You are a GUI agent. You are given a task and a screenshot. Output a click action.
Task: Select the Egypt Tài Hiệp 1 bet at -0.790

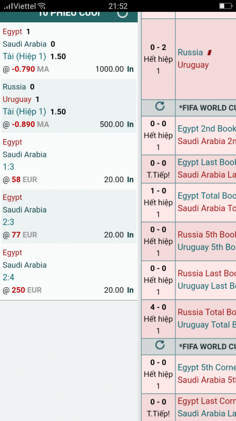click(x=69, y=51)
